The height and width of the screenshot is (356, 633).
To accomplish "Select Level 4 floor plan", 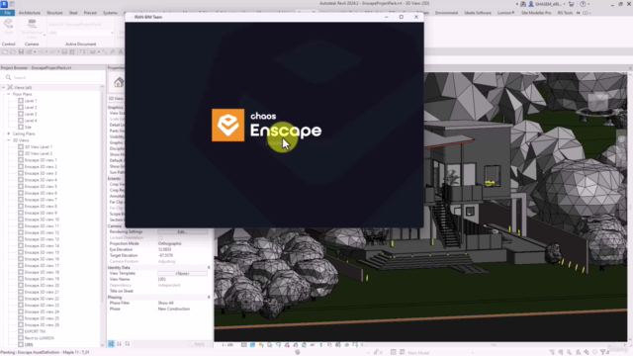I will pos(31,121).
